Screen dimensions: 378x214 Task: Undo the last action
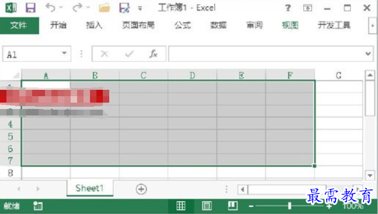click(51, 8)
